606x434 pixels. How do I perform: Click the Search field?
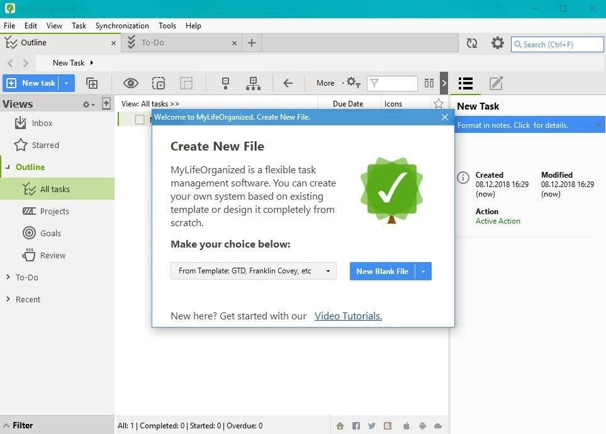pos(558,45)
